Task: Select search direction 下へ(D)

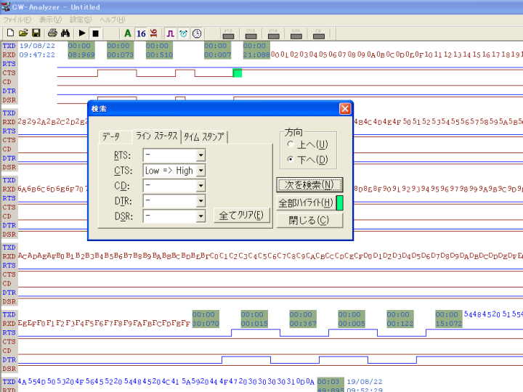Action: [308, 160]
